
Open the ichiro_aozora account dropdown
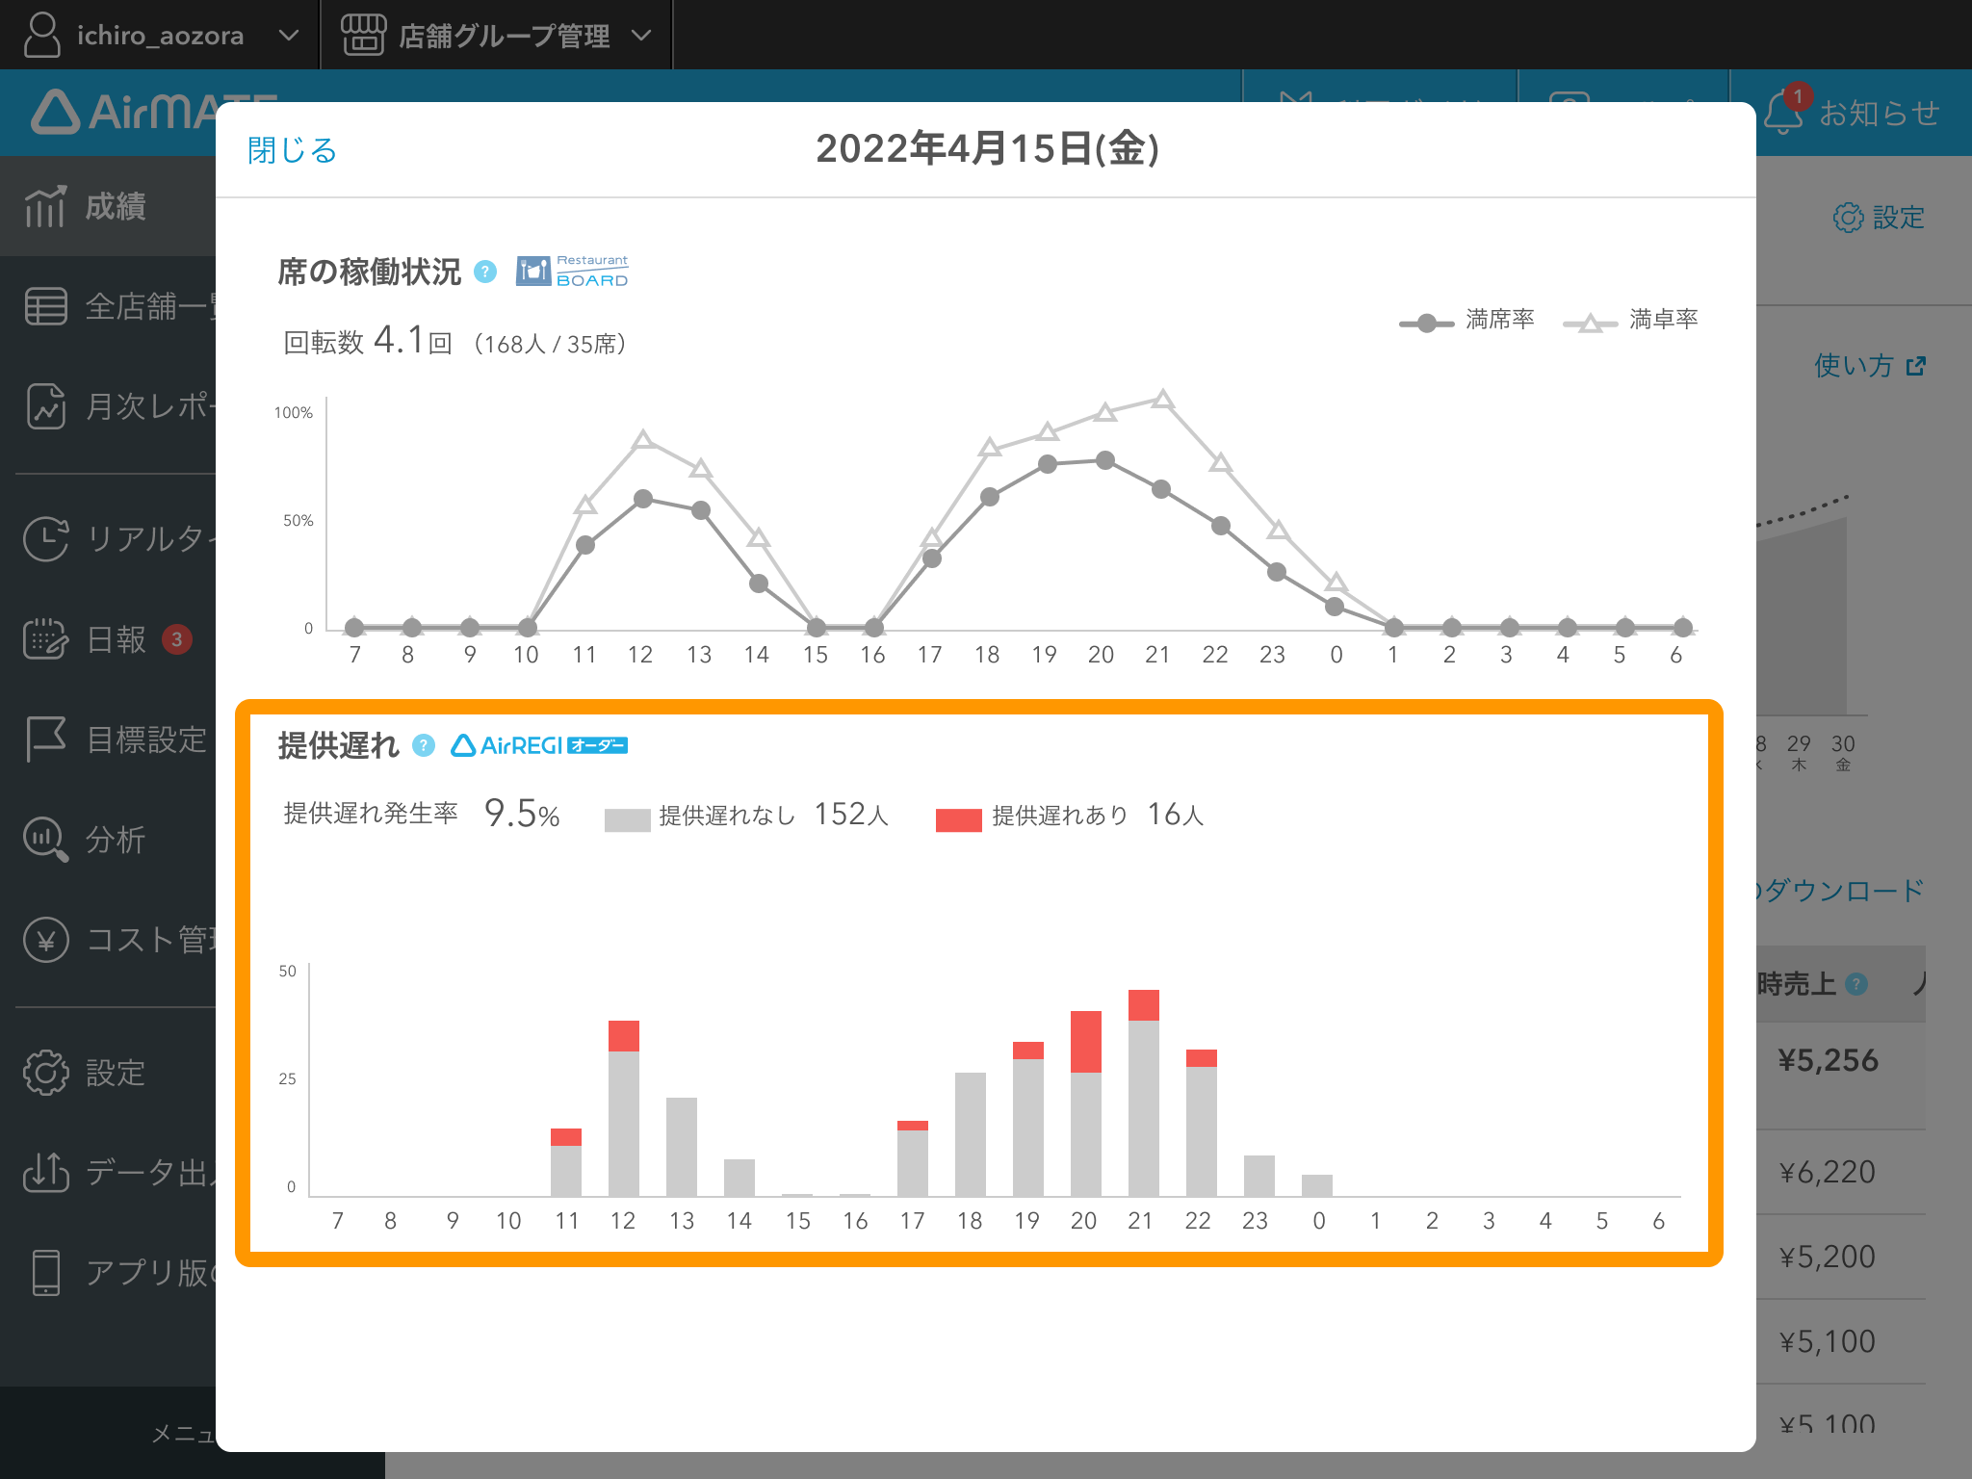tap(160, 35)
